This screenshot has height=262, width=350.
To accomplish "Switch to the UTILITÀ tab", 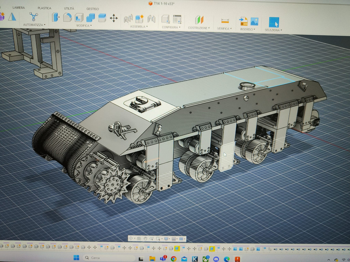I will pos(69,9).
